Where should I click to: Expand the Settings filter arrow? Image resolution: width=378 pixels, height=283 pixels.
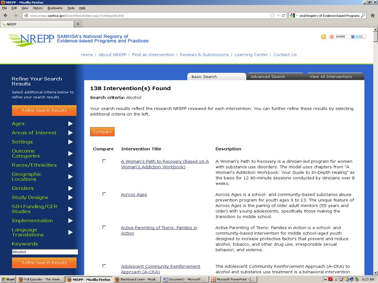click(70, 142)
